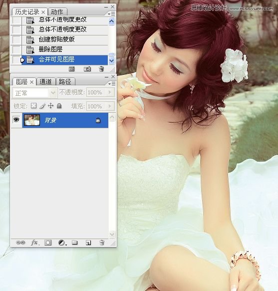
Task: Switch to the 通道 tab
Action: coord(45,82)
